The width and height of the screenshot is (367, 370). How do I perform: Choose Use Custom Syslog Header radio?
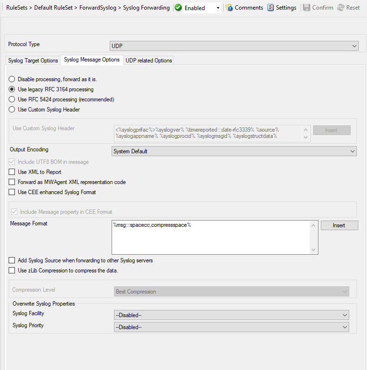[12, 110]
